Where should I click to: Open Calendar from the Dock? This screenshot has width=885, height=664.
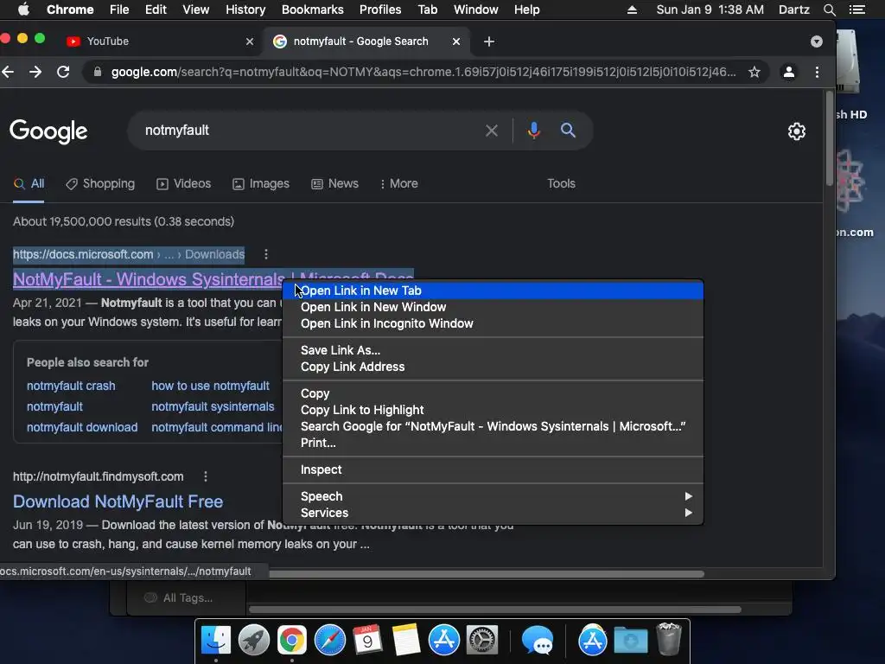point(367,640)
